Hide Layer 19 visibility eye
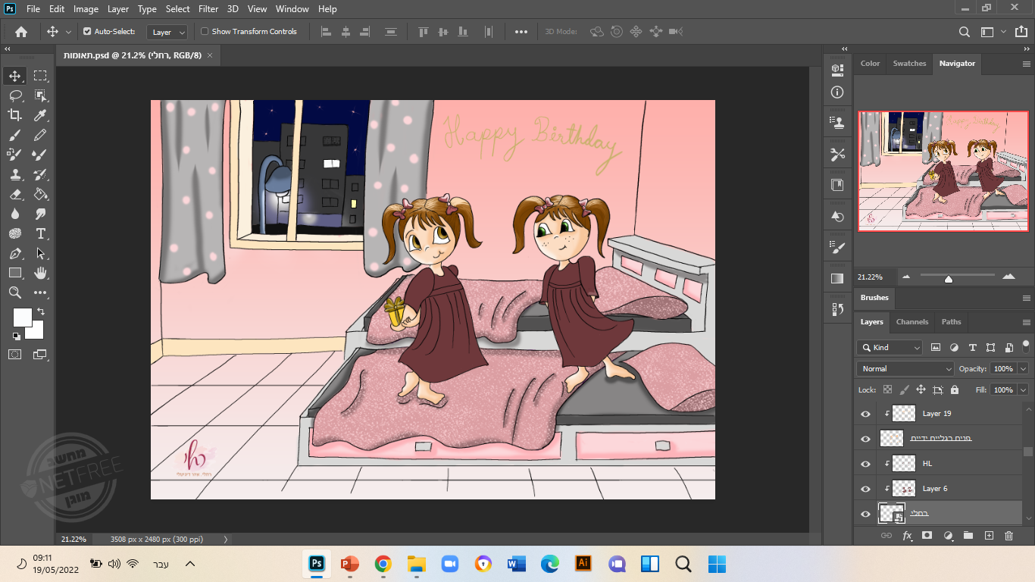 click(x=866, y=414)
